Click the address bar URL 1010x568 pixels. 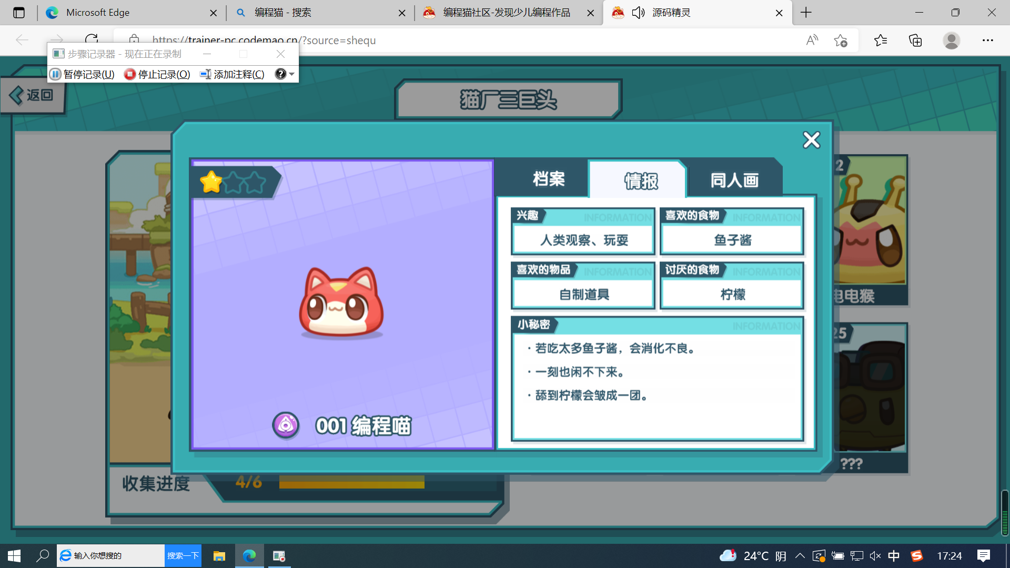coord(264,40)
